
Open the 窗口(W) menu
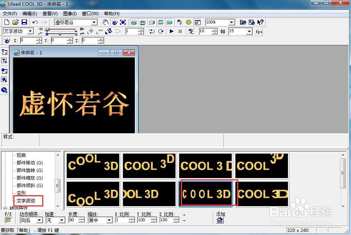[x=90, y=14]
